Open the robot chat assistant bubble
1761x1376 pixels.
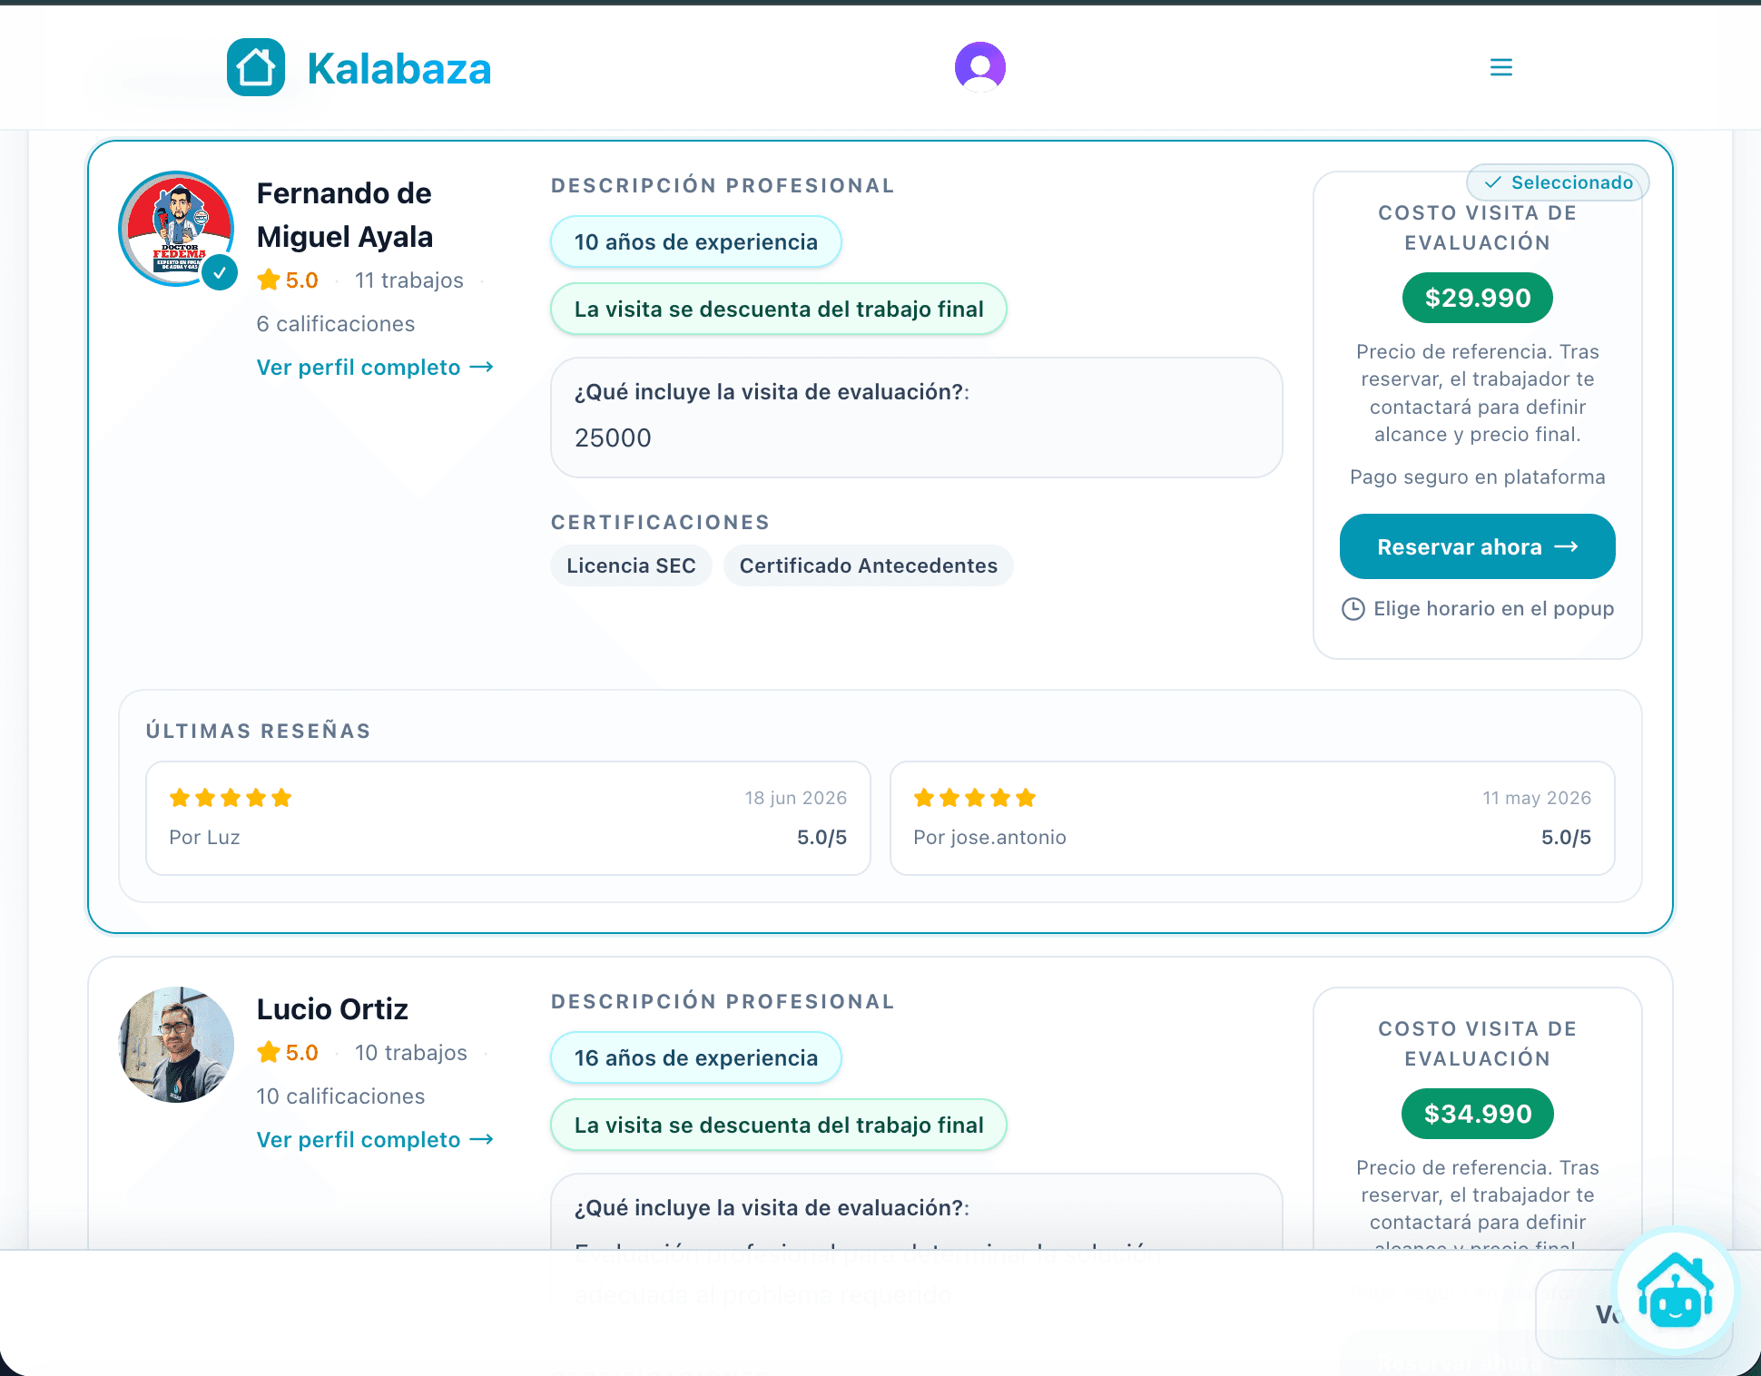tap(1676, 1291)
